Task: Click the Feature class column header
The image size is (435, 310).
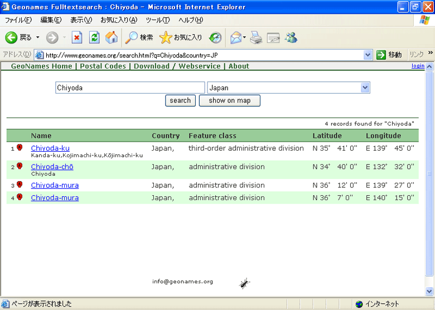Action: coord(212,135)
